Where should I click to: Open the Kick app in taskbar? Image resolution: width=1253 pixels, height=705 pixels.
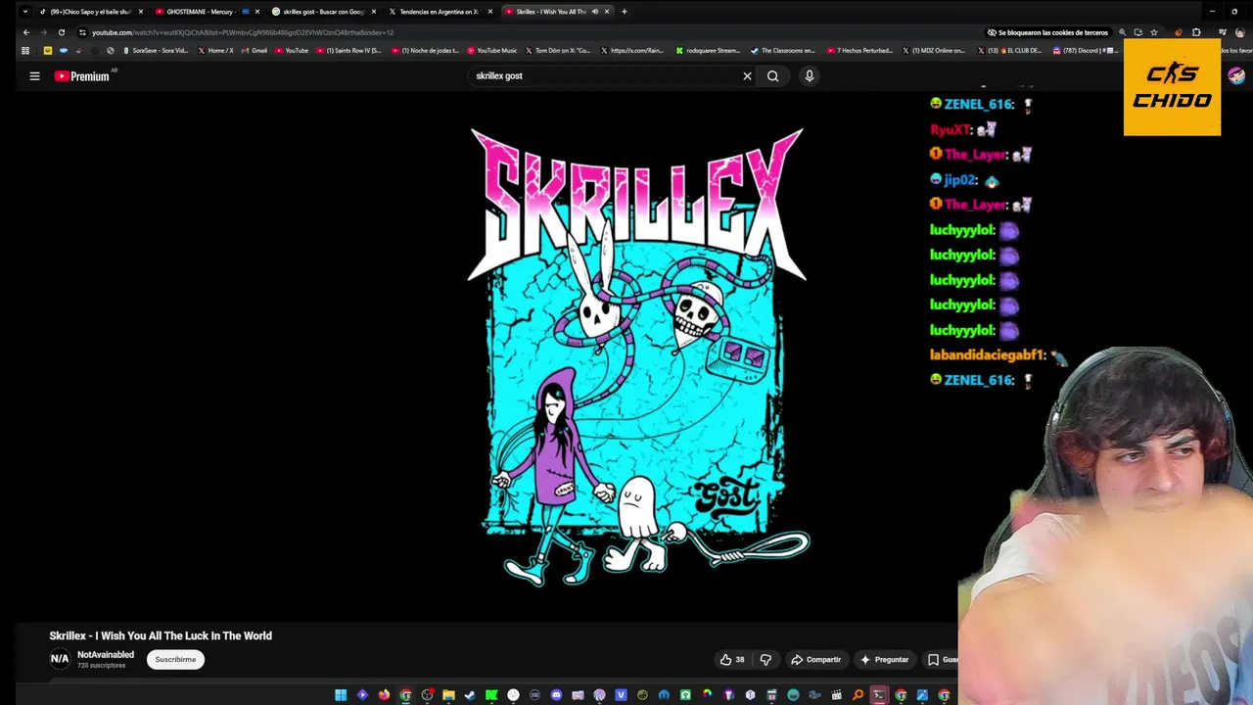pyautogui.click(x=492, y=695)
